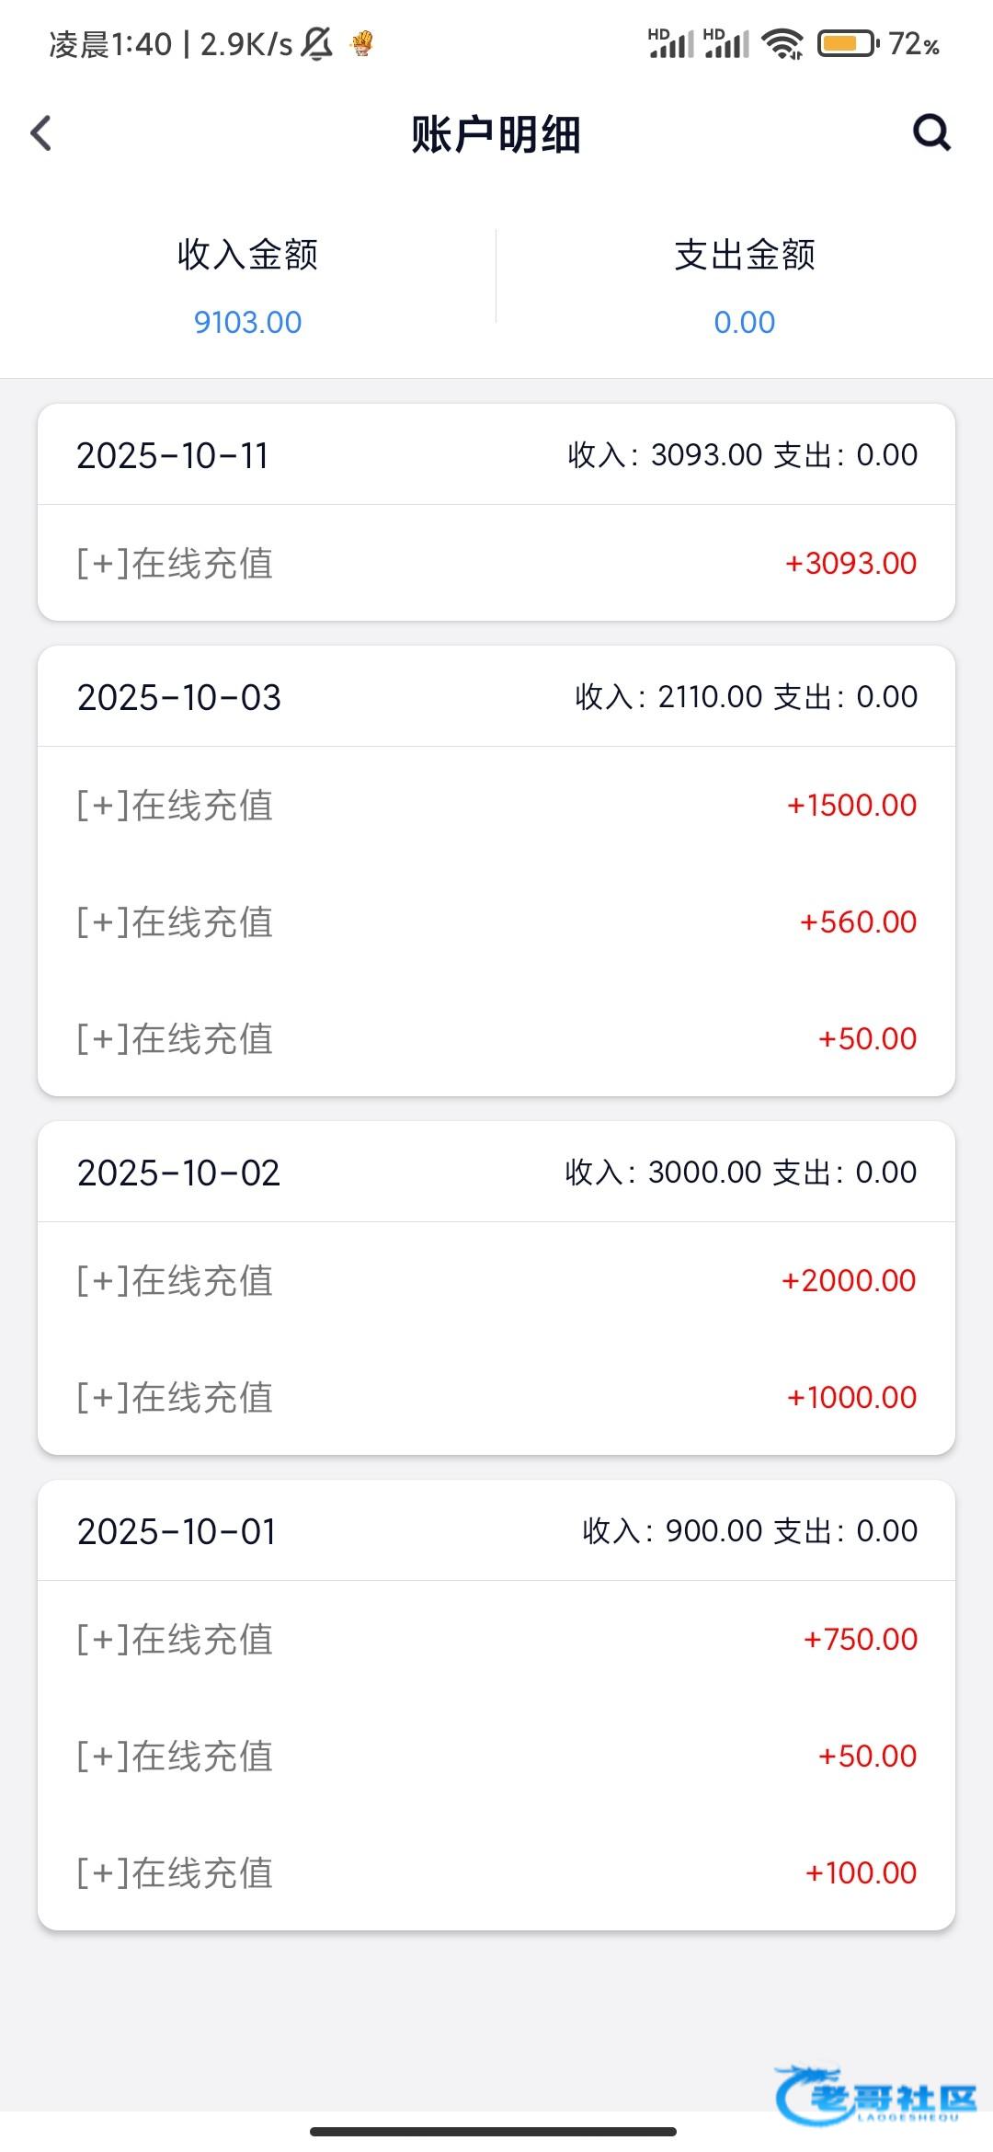Expand the 2025-10-11 date header
Screen dimensions: 993x2152
click(x=496, y=455)
